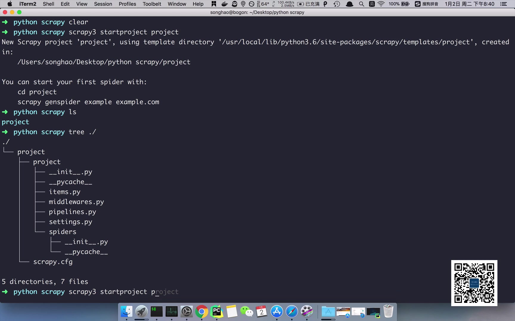Click the 'pipelines.py' line in tree output
Screen dimensions: 515x321
coord(72,212)
